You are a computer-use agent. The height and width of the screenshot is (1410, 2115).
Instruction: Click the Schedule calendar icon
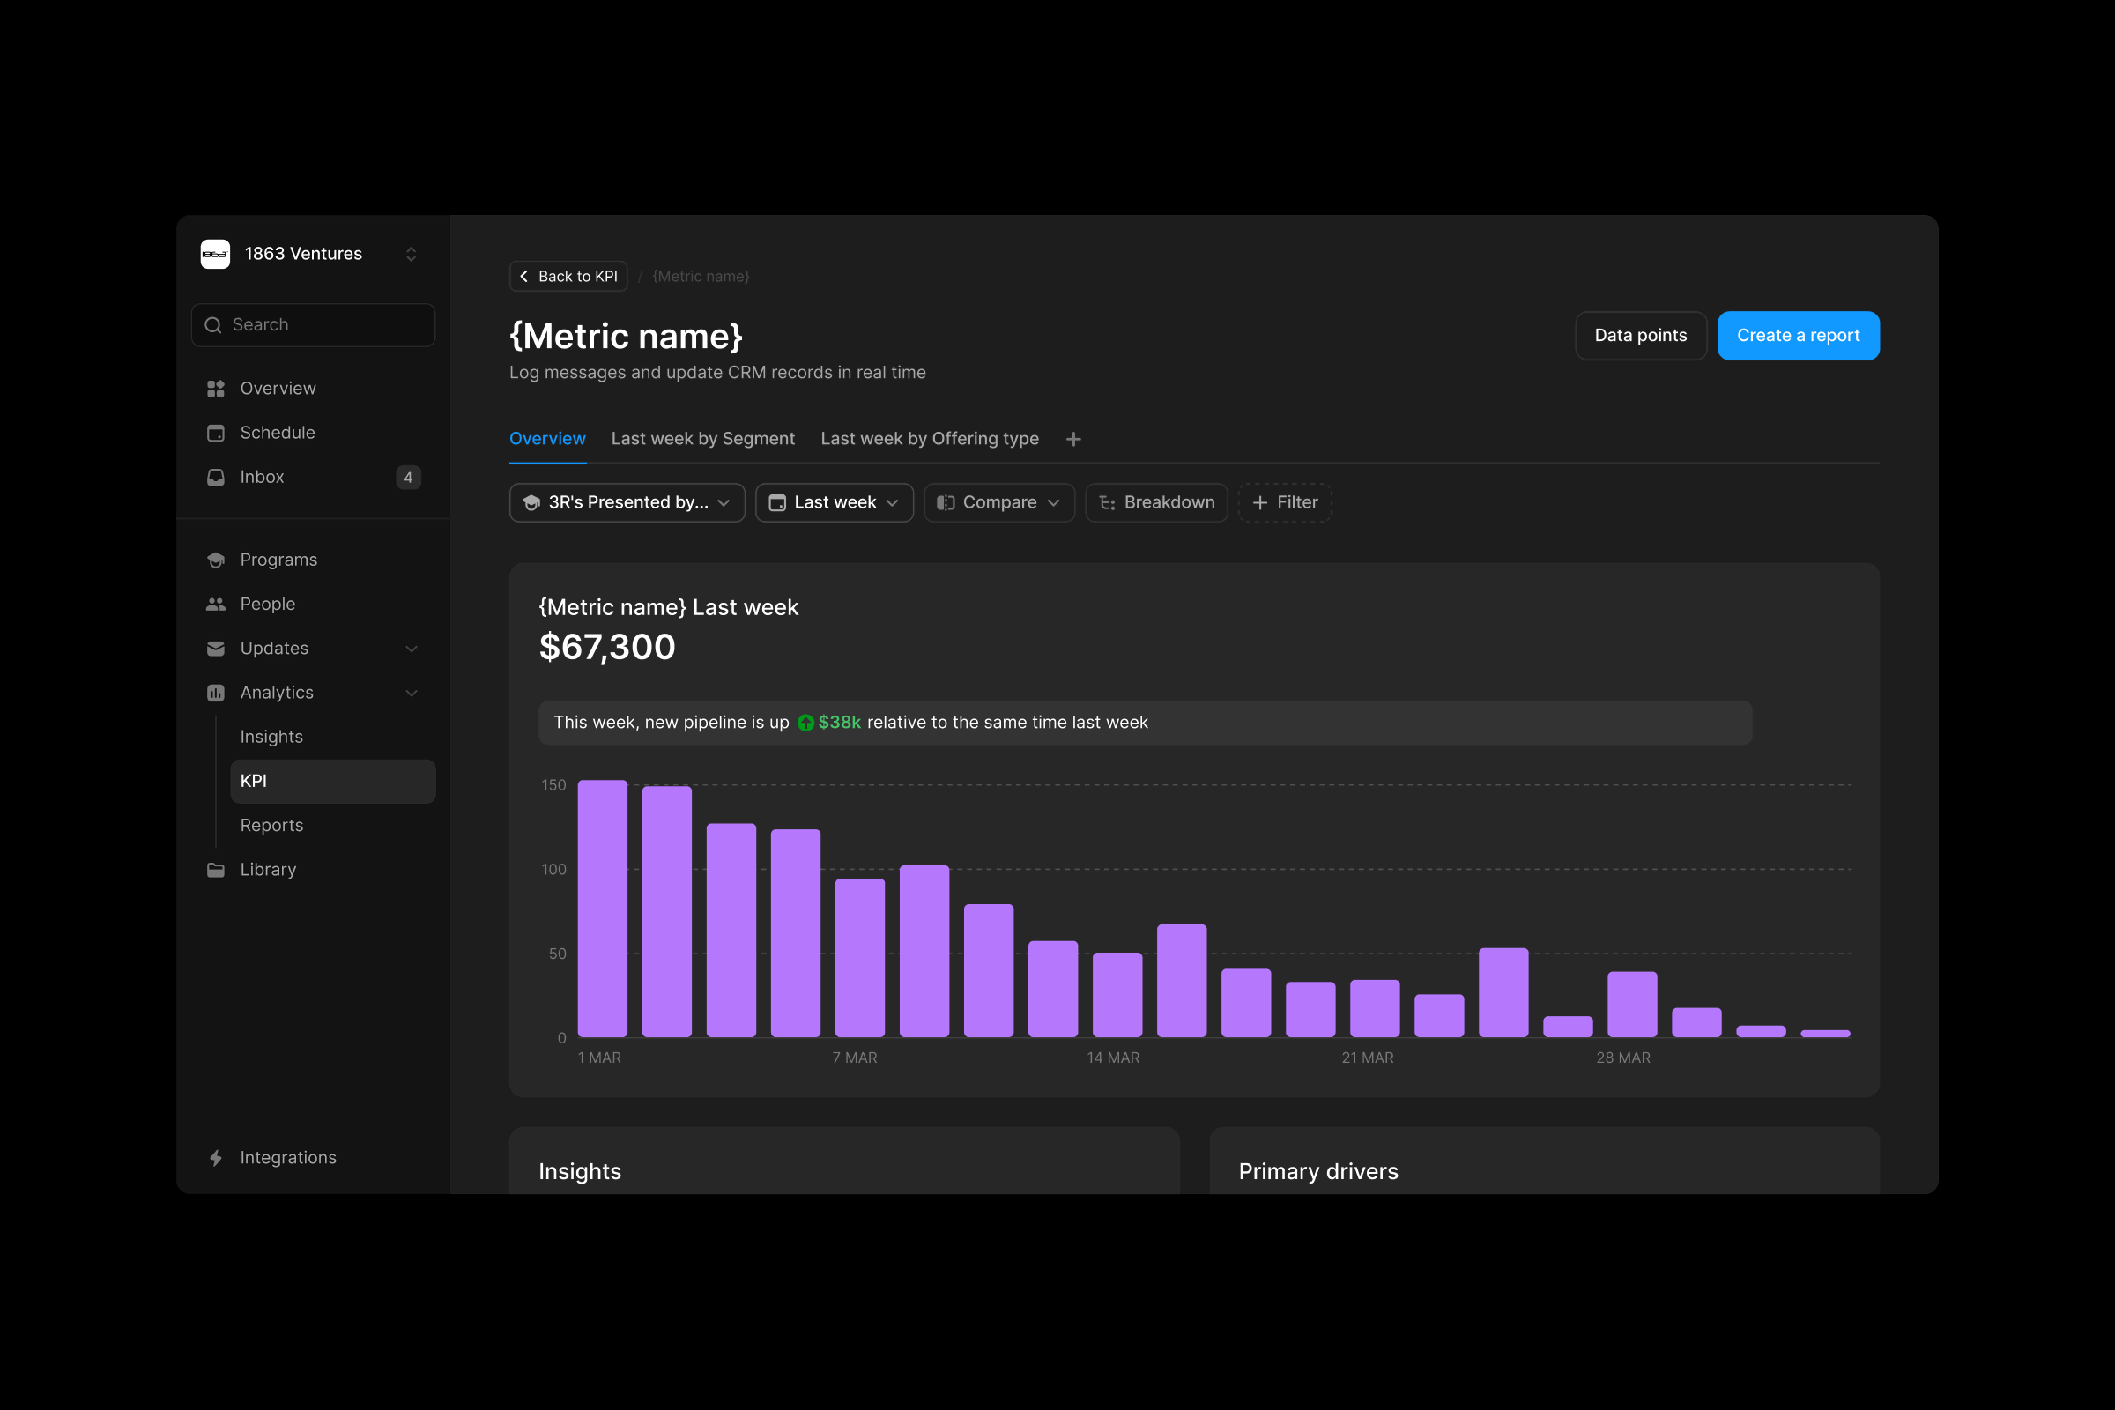[x=216, y=433]
